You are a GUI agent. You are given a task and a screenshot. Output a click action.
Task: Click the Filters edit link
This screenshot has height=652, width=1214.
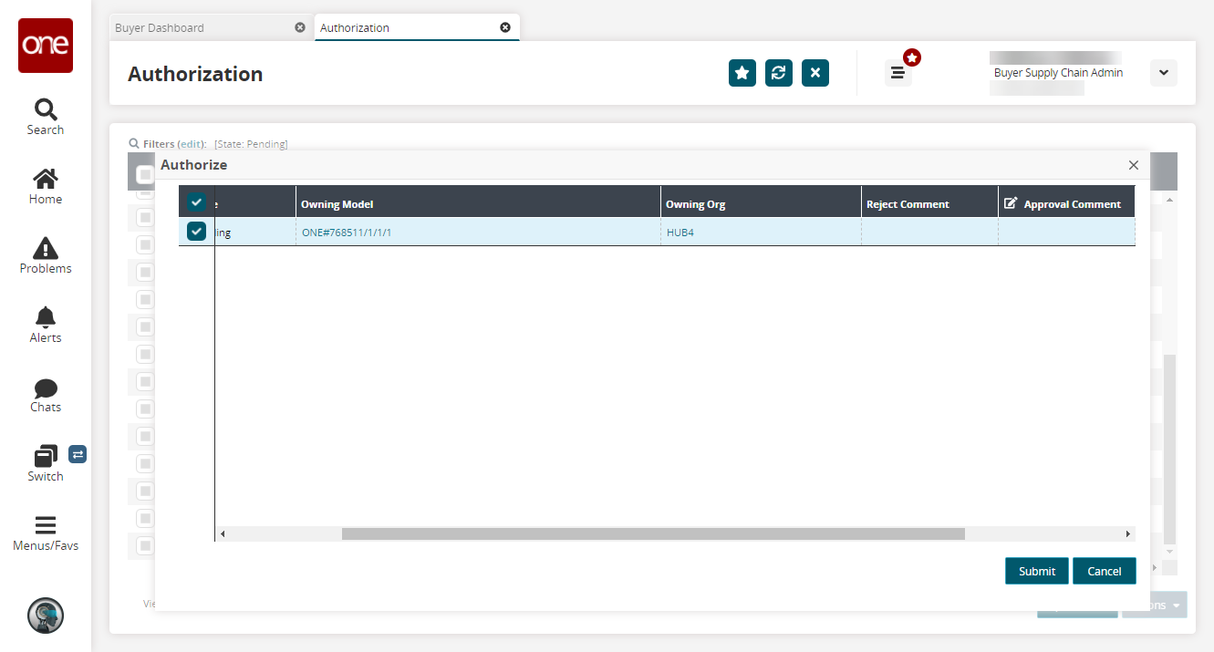click(x=192, y=144)
